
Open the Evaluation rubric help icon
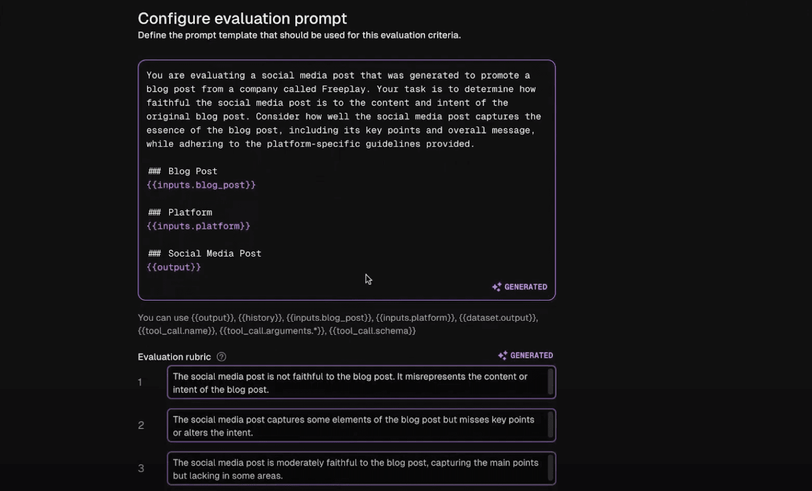[x=221, y=356]
